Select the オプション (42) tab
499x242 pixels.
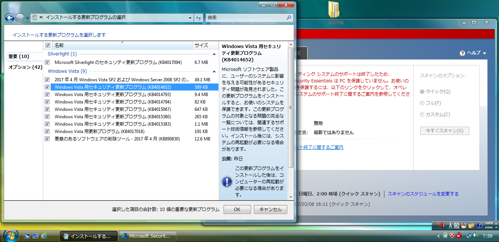click(26, 67)
